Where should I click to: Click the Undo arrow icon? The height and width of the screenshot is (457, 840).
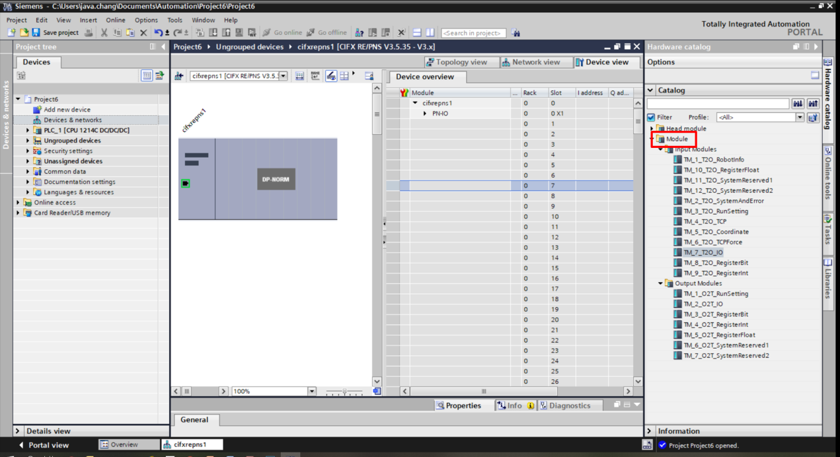[159, 32]
